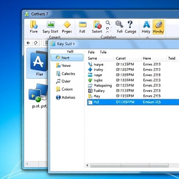Expand the Key Sutt breadcrumb arrow
The width and height of the screenshot is (179, 179).
(x=74, y=44)
